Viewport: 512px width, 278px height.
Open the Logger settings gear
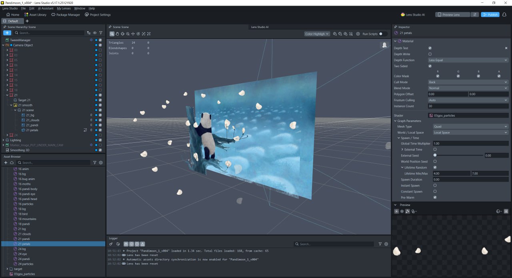(386, 244)
